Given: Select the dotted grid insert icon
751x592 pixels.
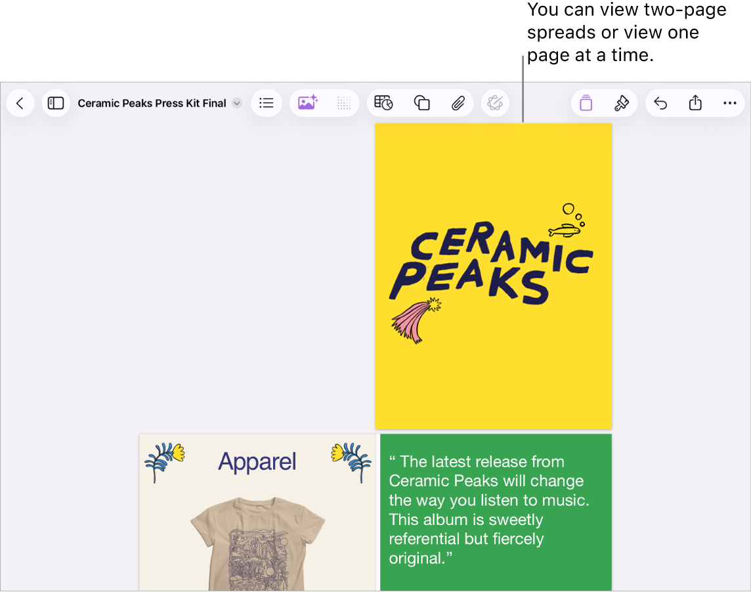Looking at the screenshot, I should [343, 103].
